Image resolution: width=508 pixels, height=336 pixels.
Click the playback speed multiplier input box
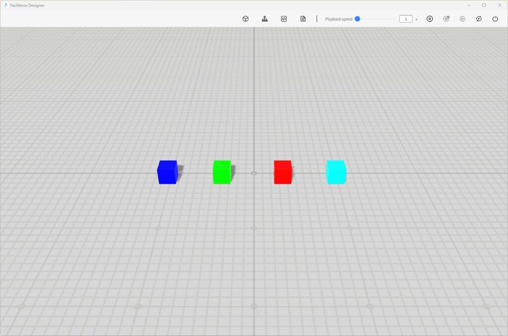click(405, 18)
